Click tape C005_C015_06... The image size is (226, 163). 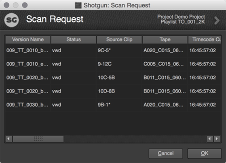163,64
